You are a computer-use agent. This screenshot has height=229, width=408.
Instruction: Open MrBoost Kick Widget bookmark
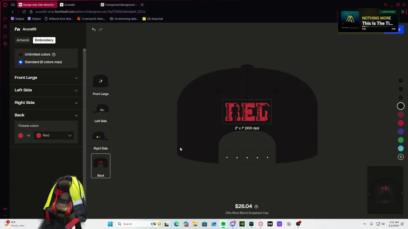(58, 19)
